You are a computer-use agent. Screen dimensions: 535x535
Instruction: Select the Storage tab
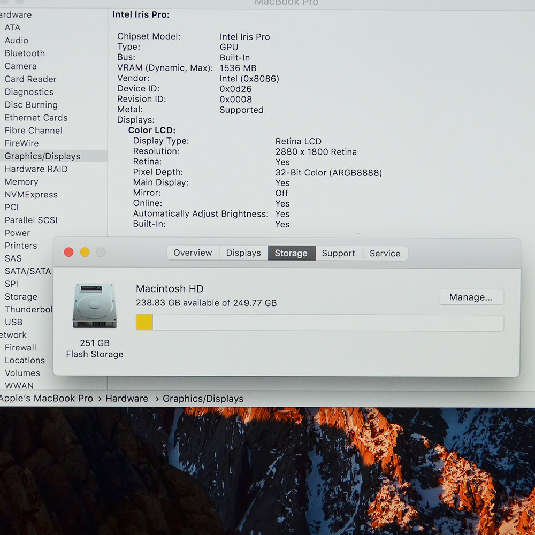pyautogui.click(x=292, y=253)
